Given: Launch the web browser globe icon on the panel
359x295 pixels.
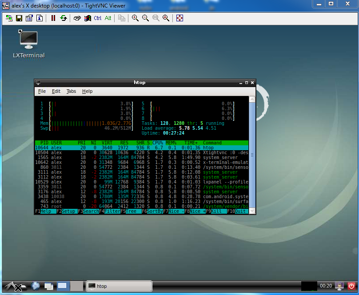Looking at the screenshot, I should [35, 286].
